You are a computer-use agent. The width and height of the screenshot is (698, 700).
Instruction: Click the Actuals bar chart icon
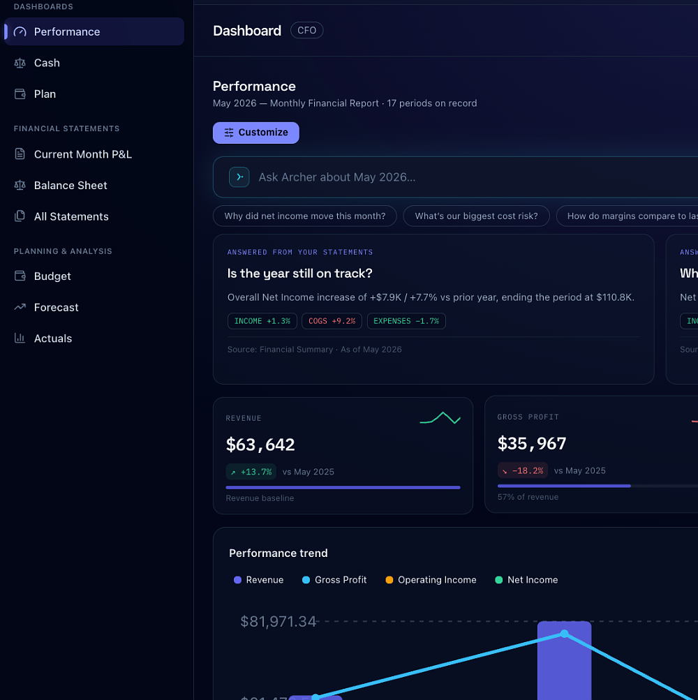(x=20, y=338)
